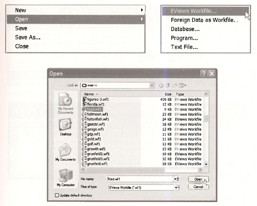Click the horizontal scrollbar thumb

(125, 170)
